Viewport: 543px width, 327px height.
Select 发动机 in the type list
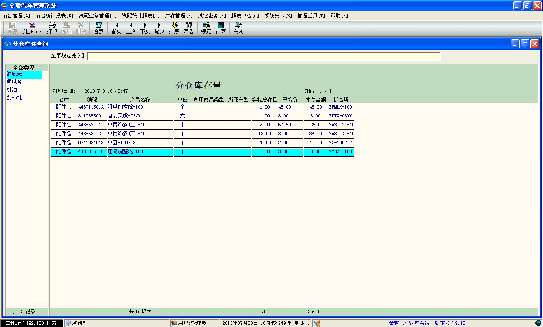[24, 98]
